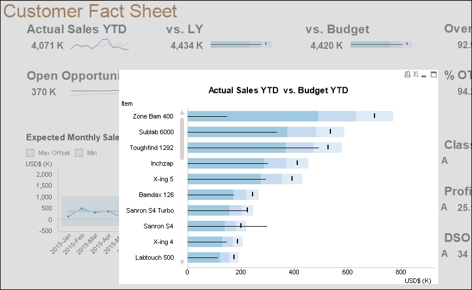This screenshot has height=290, width=472.
Task: Select the X-ing 4 item label
Action: tap(163, 242)
